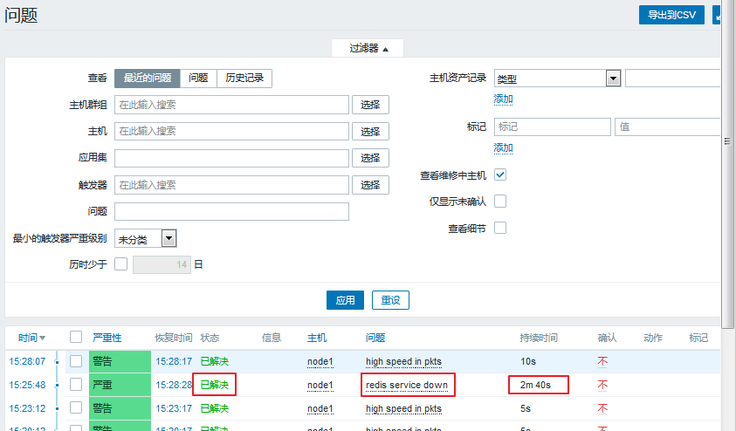
Task: Acknowledge 不 link in redis service row
Action: point(602,385)
